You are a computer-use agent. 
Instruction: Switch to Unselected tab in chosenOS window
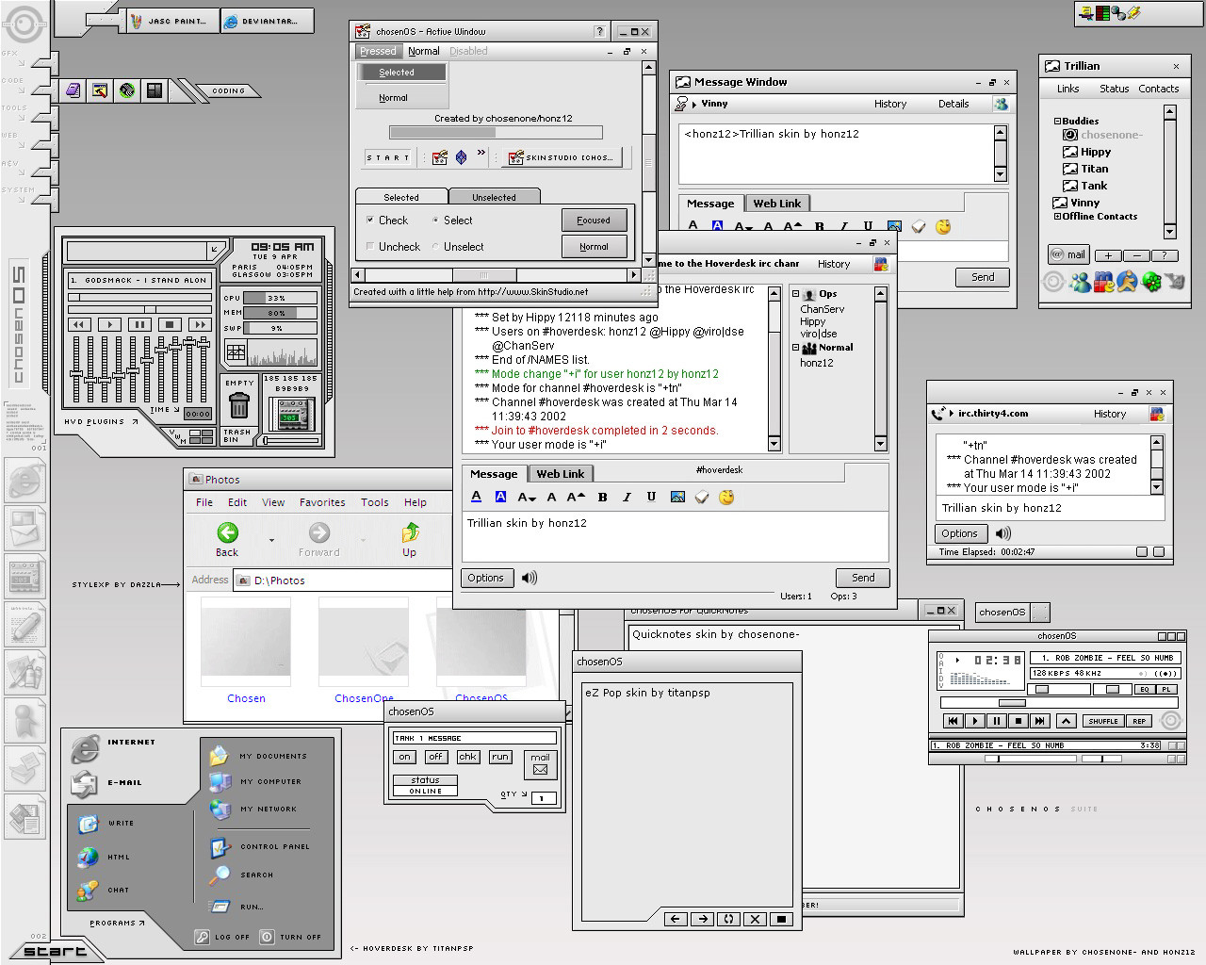[494, 197]
